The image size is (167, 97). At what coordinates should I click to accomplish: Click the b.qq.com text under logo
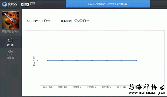[13, 6]
